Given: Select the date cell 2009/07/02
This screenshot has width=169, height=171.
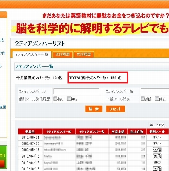Looking at the screenshot, I should (30, 144).
